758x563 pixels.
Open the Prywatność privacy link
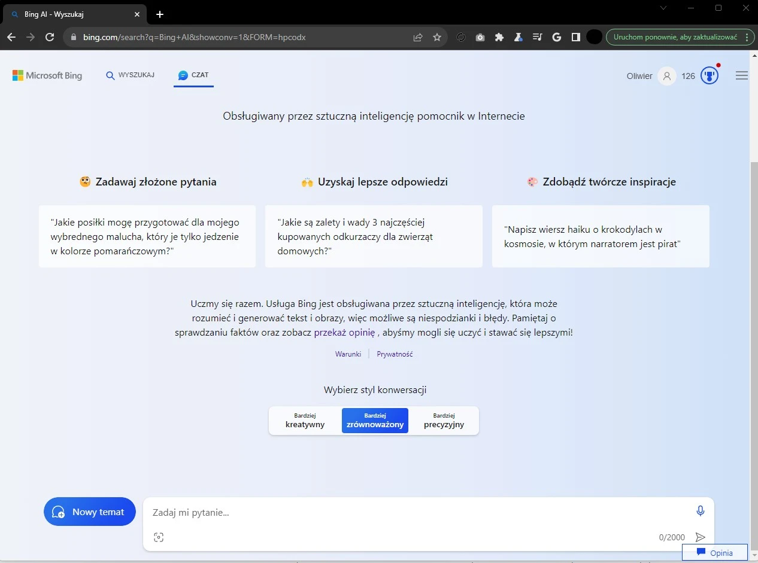pyautogui.click(x=395, y=354)
